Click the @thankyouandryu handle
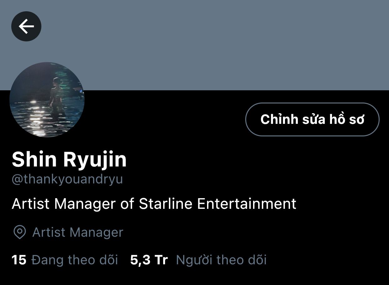This screenshot has width=389, height=285. click(x=67, y=180)
